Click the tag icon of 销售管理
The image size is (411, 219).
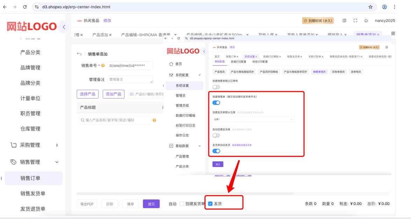(x=13, y=162)
